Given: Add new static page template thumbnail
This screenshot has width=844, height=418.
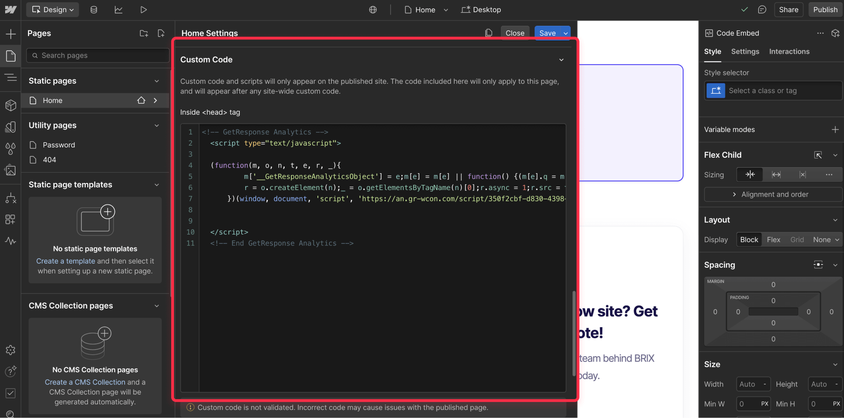Looking at the screenshot, I should click(x=96, y=220).
